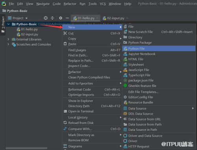Expand Scratches and Consoles node

click(x=8, y=44)
